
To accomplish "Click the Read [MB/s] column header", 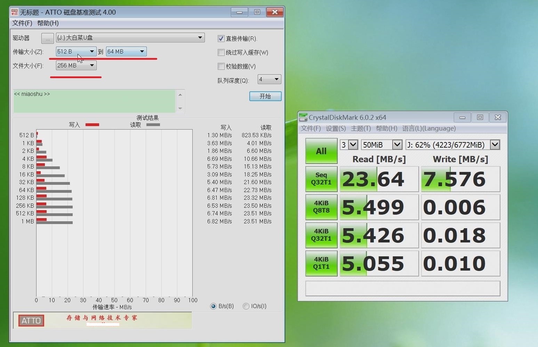I will click(x=379, y=159).
